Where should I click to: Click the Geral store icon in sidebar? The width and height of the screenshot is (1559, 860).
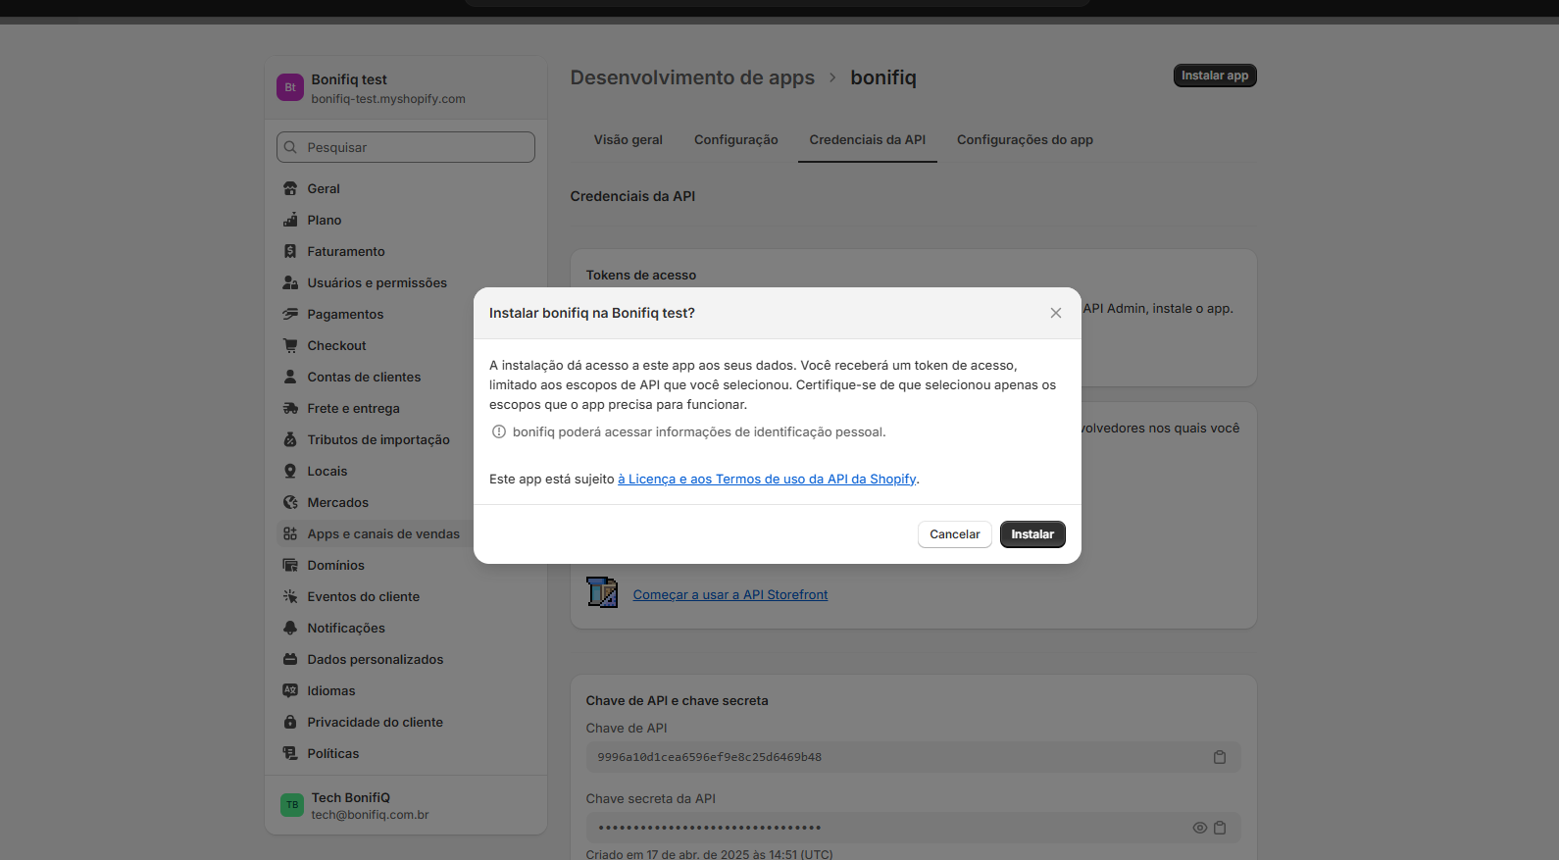pyautogui.click(x=290, y=188)
